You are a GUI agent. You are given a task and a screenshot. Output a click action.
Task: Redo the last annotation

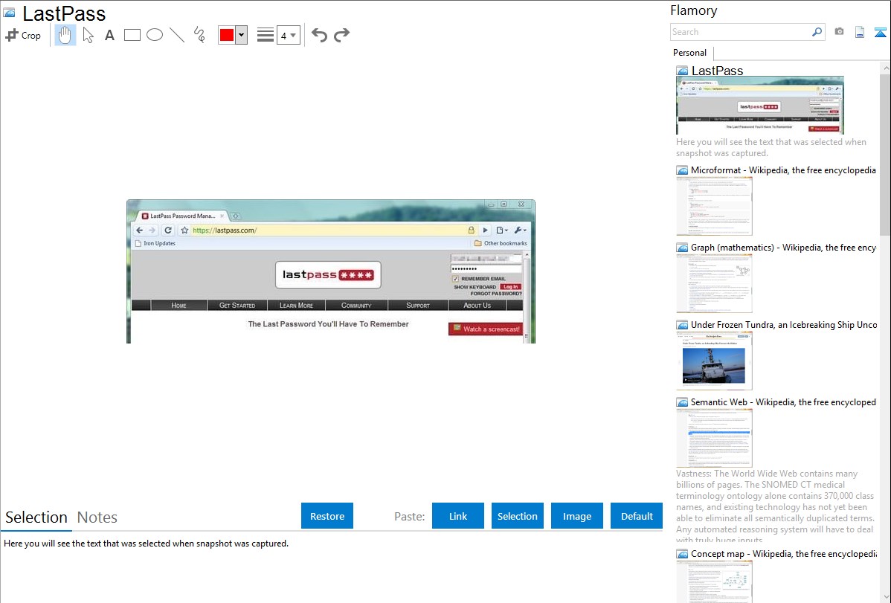point(341,35)
